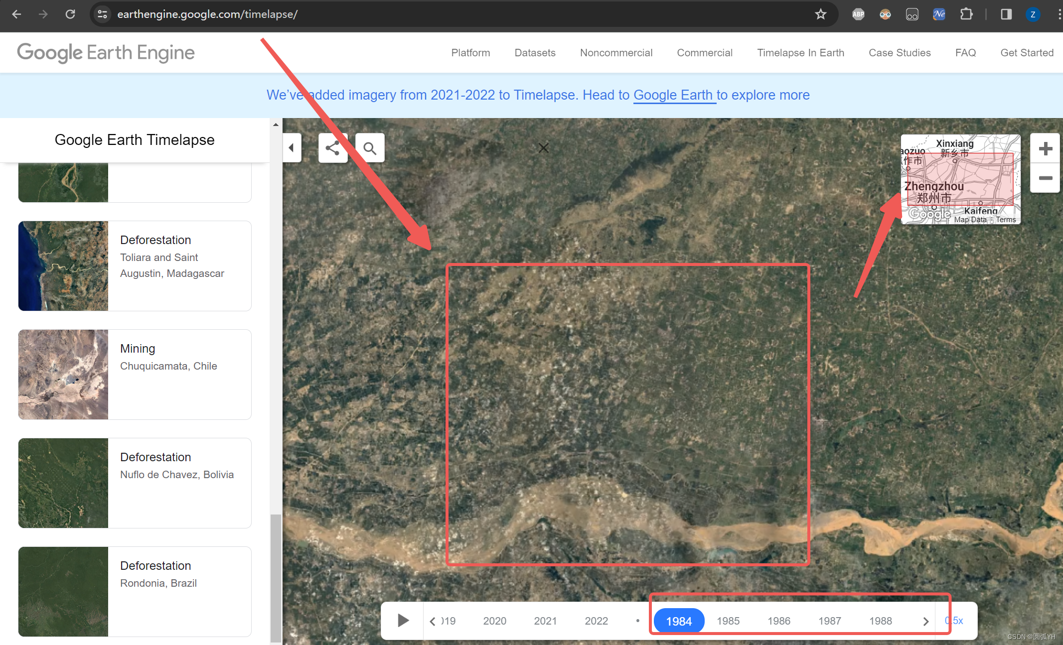Change the 0.5x playback speed
This screenshot has width=1063, height=645.
point(954,621)
